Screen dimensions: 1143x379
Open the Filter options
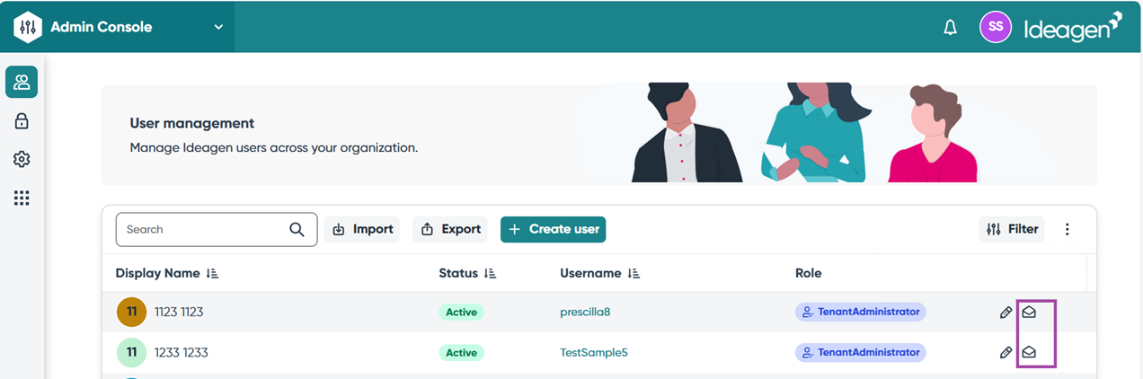(x=1012, y=229)
